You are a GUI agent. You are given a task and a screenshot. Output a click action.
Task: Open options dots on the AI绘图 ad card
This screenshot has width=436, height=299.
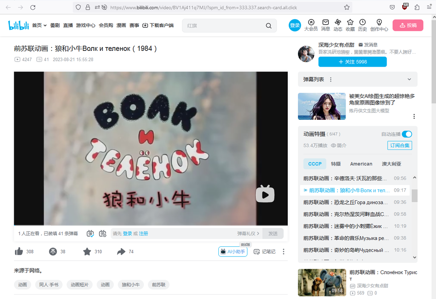(414, 116)
